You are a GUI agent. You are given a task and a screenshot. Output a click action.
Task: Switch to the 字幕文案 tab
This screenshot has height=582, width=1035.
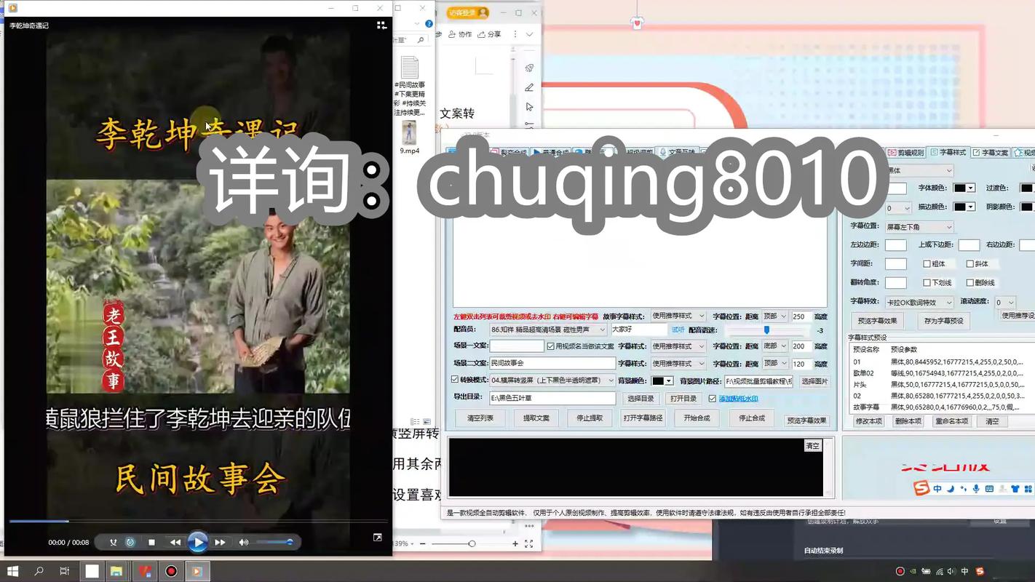tap(990, 153)
